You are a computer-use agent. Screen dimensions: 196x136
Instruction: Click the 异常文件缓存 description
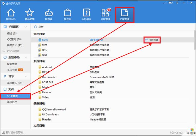(x=97, y=82)
